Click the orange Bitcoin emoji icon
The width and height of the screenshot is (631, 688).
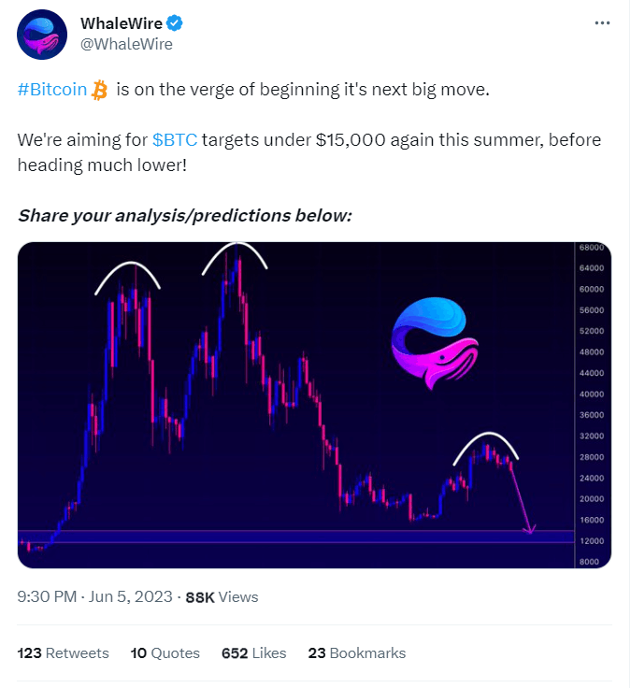[100, 91]
